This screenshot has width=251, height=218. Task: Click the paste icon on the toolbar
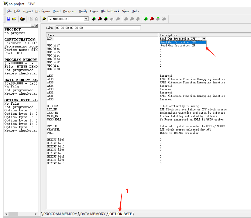pos(30,19)
